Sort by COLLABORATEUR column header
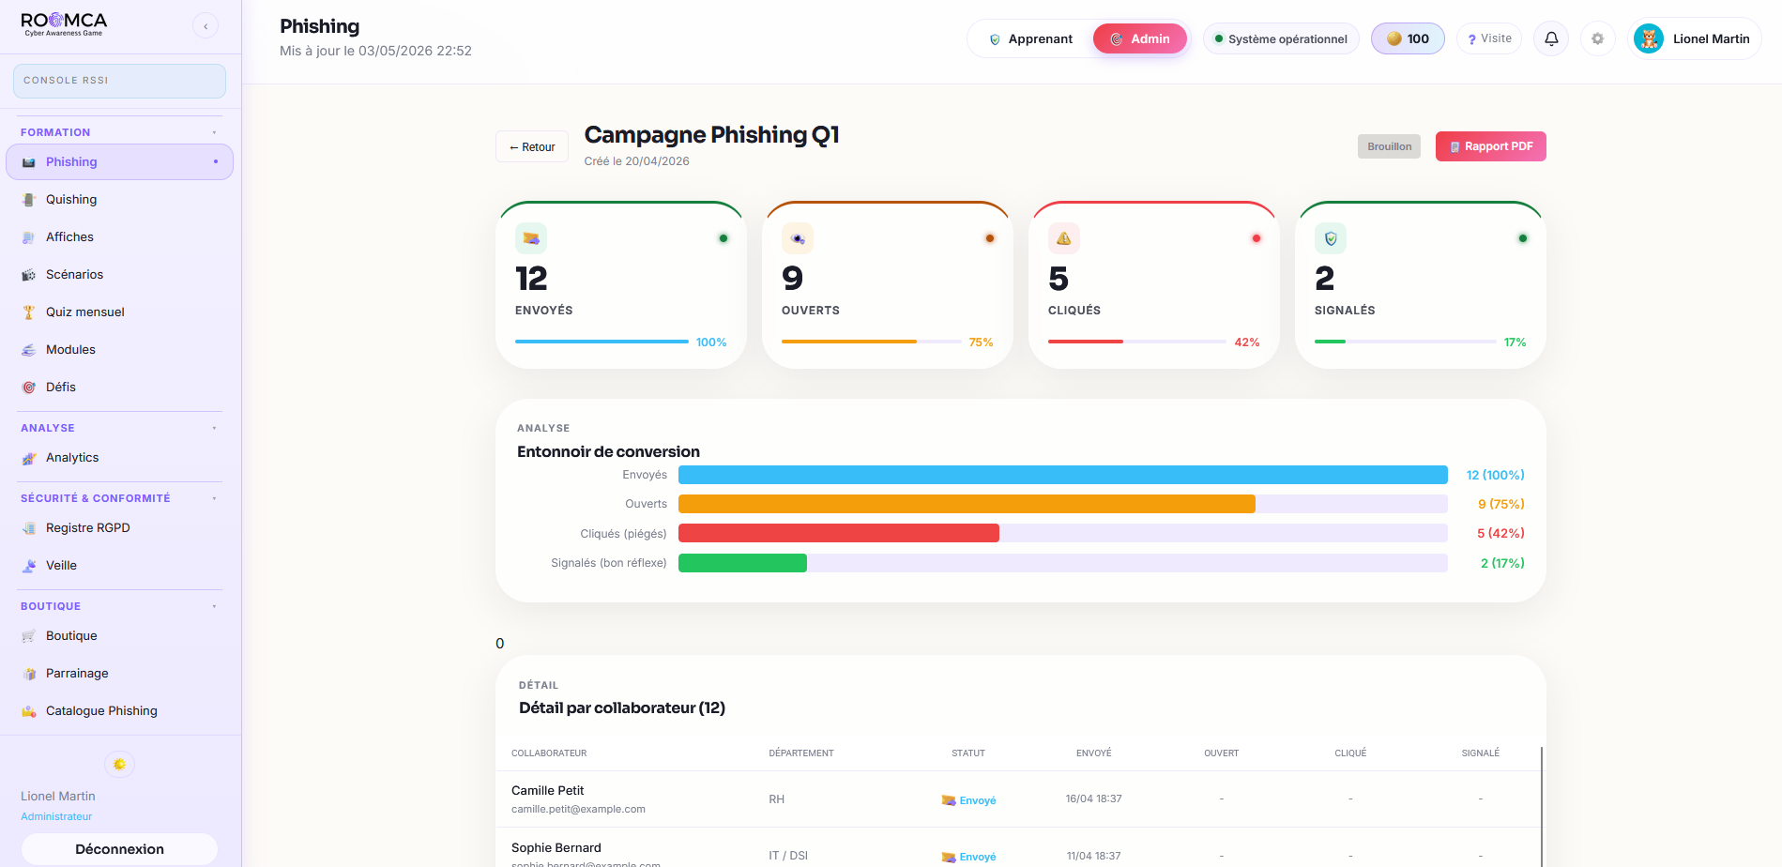1782x867 pixels. [549, 753]
